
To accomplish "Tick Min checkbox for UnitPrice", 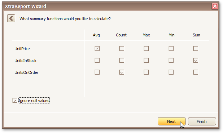I will (x=171, y=48).
